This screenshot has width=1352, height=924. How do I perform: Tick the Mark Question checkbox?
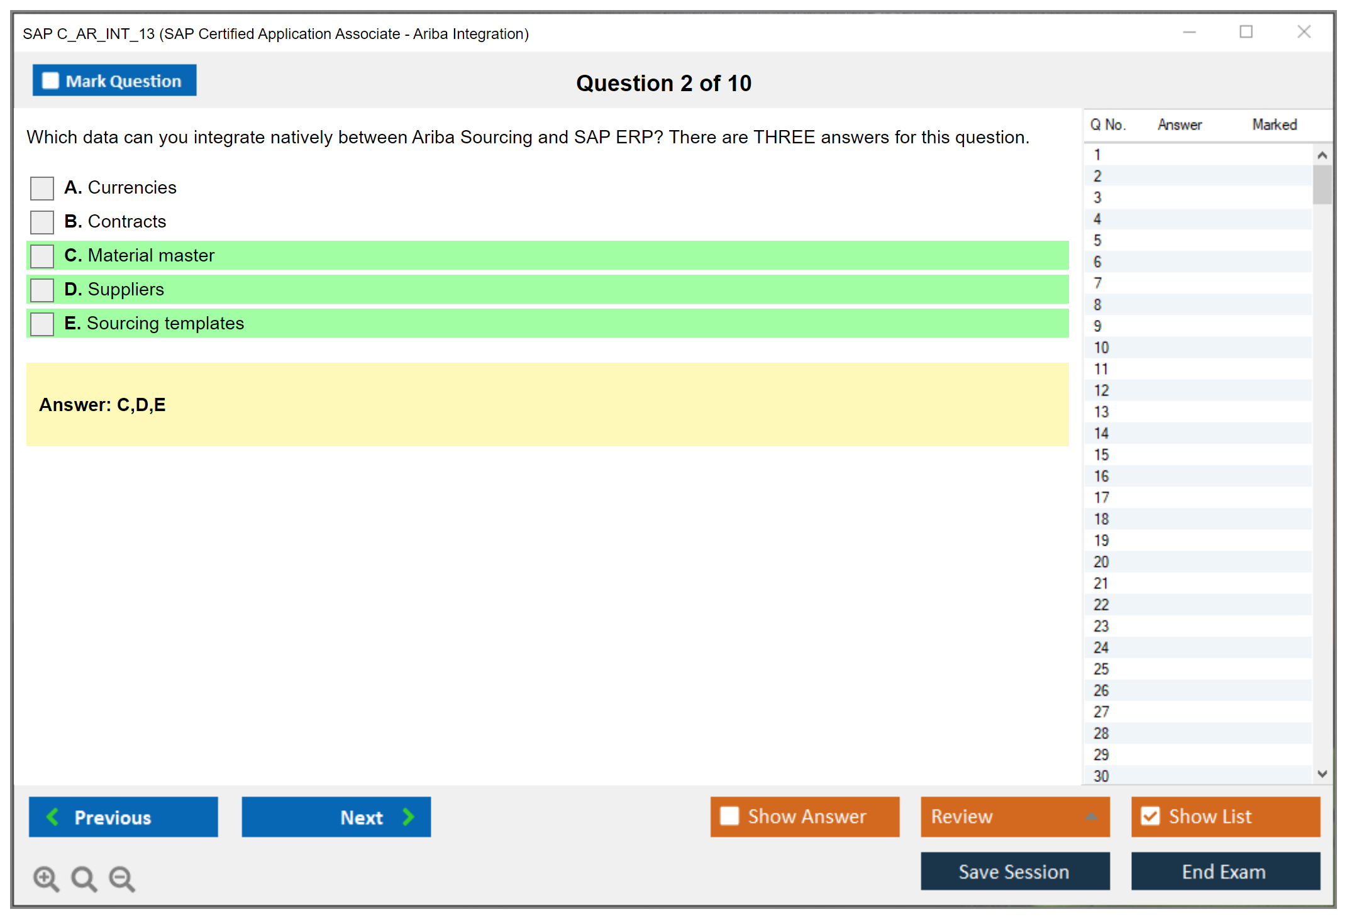tap(50, 81)
